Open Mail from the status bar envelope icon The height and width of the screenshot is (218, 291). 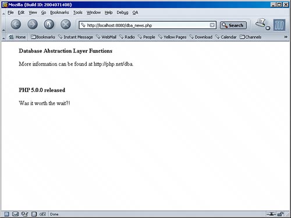tap(15, 214)
